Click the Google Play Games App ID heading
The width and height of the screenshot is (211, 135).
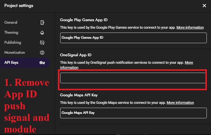[84, 20]
